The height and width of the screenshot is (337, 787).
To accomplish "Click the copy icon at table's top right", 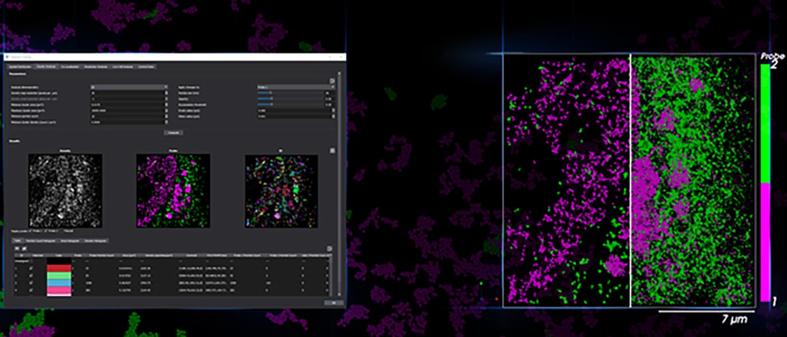I will point(329,248).
